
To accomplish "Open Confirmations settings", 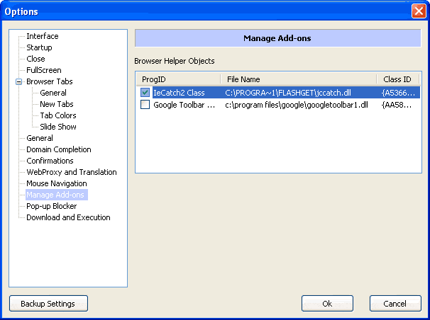I will click(x=50, y=161).
